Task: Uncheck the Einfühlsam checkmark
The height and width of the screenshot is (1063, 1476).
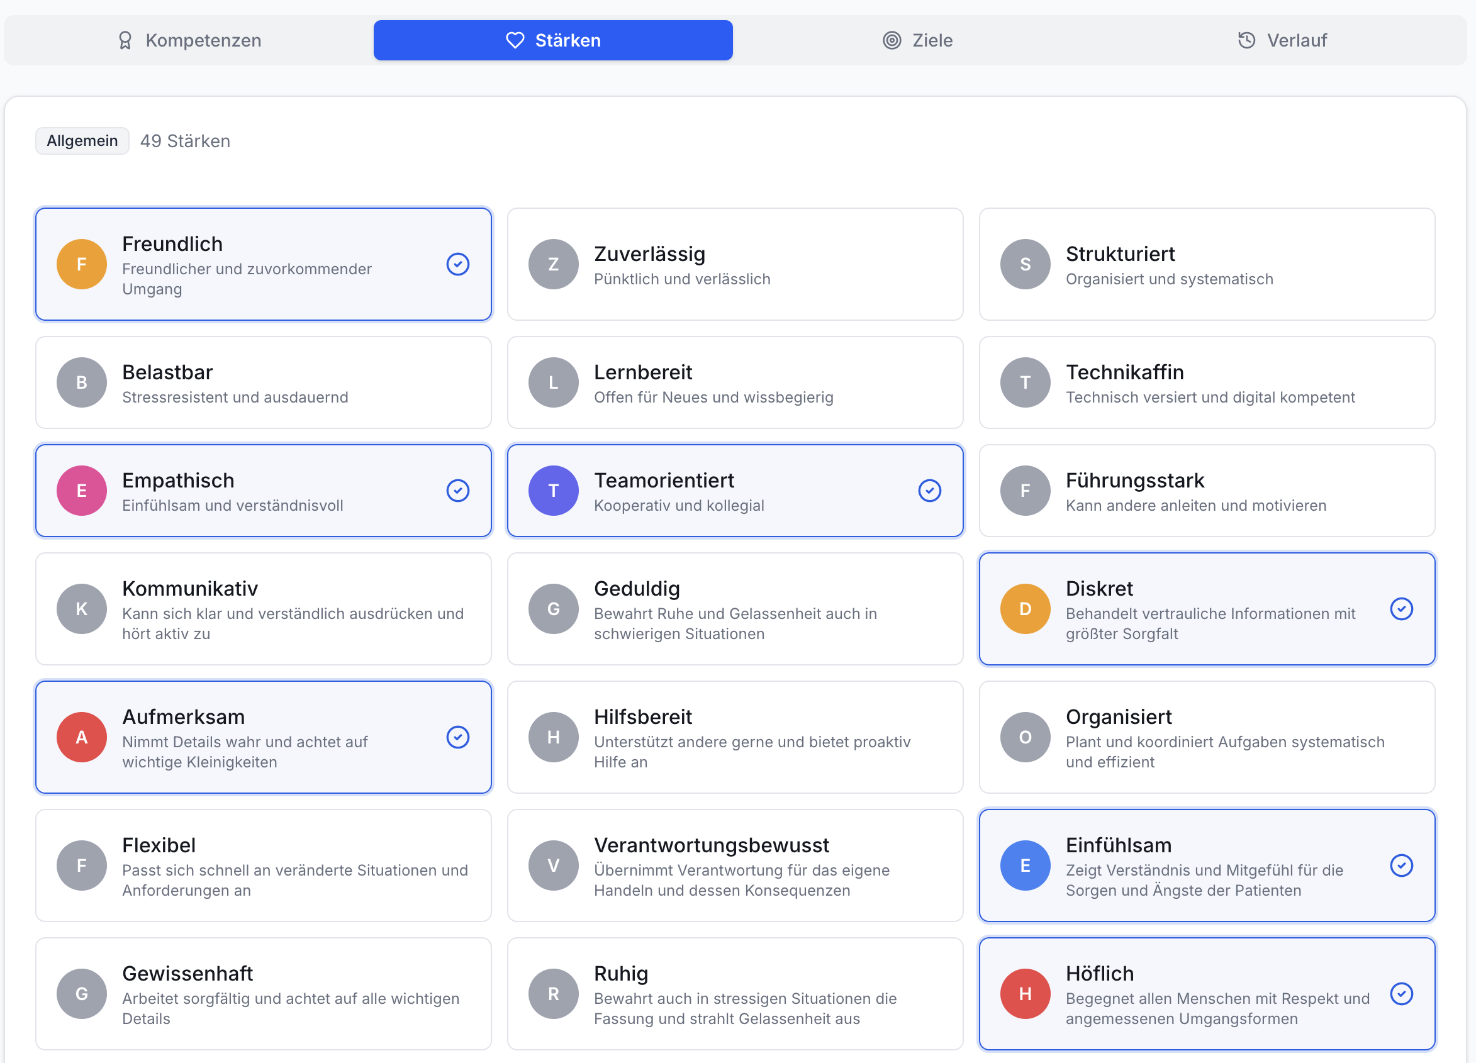Action: [1401, 865]
